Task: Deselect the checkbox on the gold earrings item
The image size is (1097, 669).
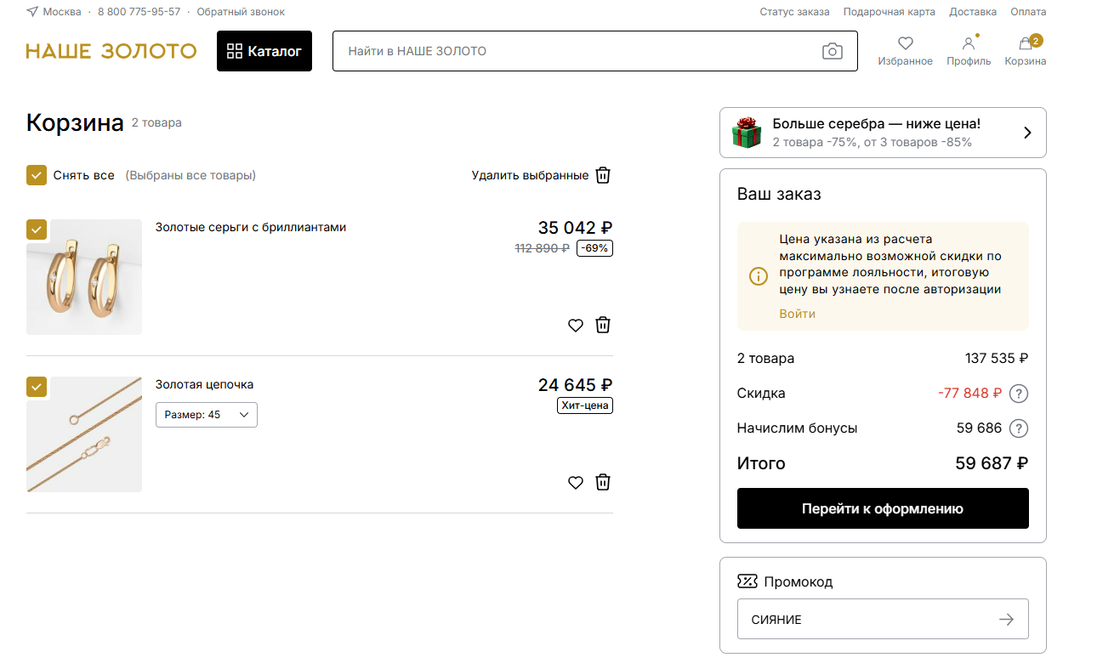Action: click(37, 230)
